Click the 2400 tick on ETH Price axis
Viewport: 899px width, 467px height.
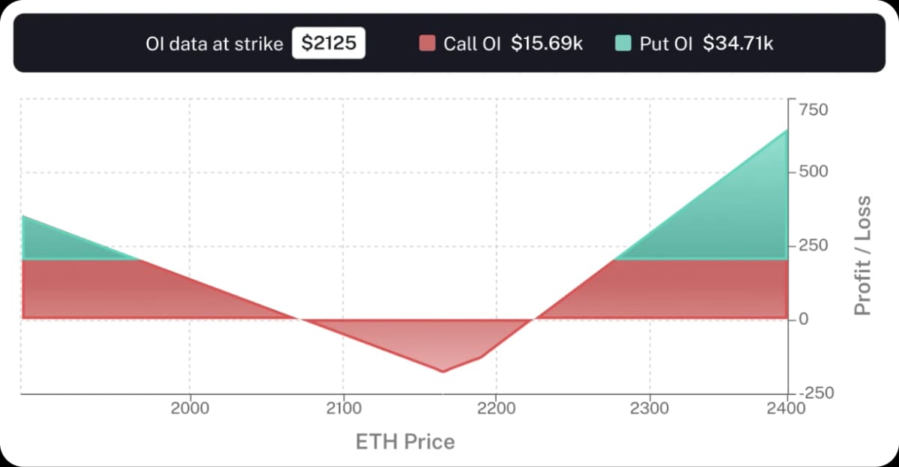786,409
